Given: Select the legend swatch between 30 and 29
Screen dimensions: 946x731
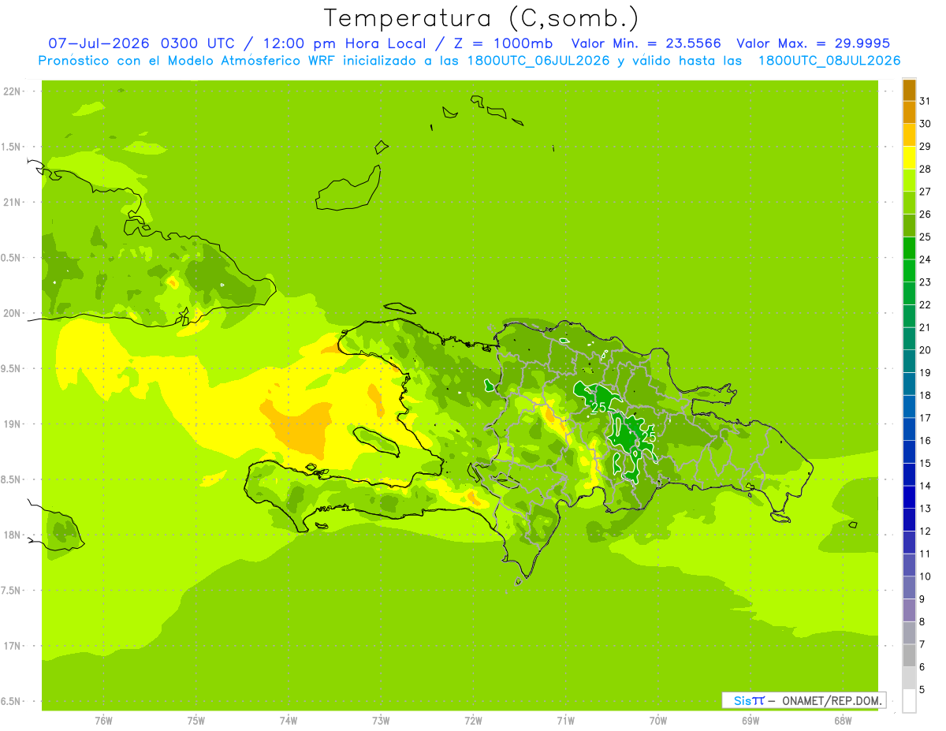Looking at the screenshot, I should click(909, 135).
